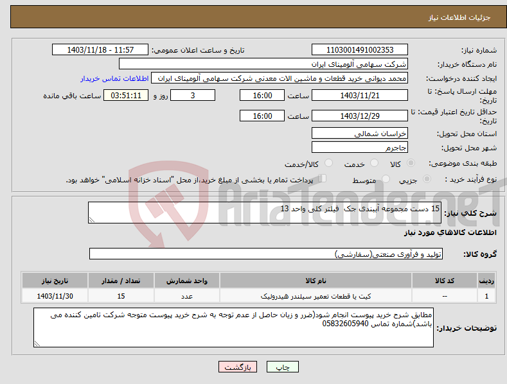Click the اطلاعات کالاهای مورد نیاز heading
The height and width of the screenshot is (384, 507).
(x=450, y=232)
